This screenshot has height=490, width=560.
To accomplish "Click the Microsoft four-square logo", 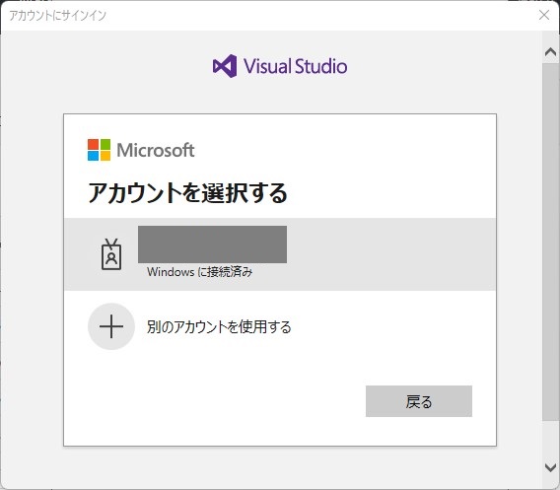I will pyautogui.click(x=99, y=150).
